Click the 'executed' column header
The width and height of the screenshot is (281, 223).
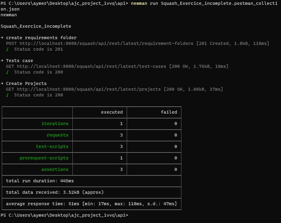coord(112,112)
